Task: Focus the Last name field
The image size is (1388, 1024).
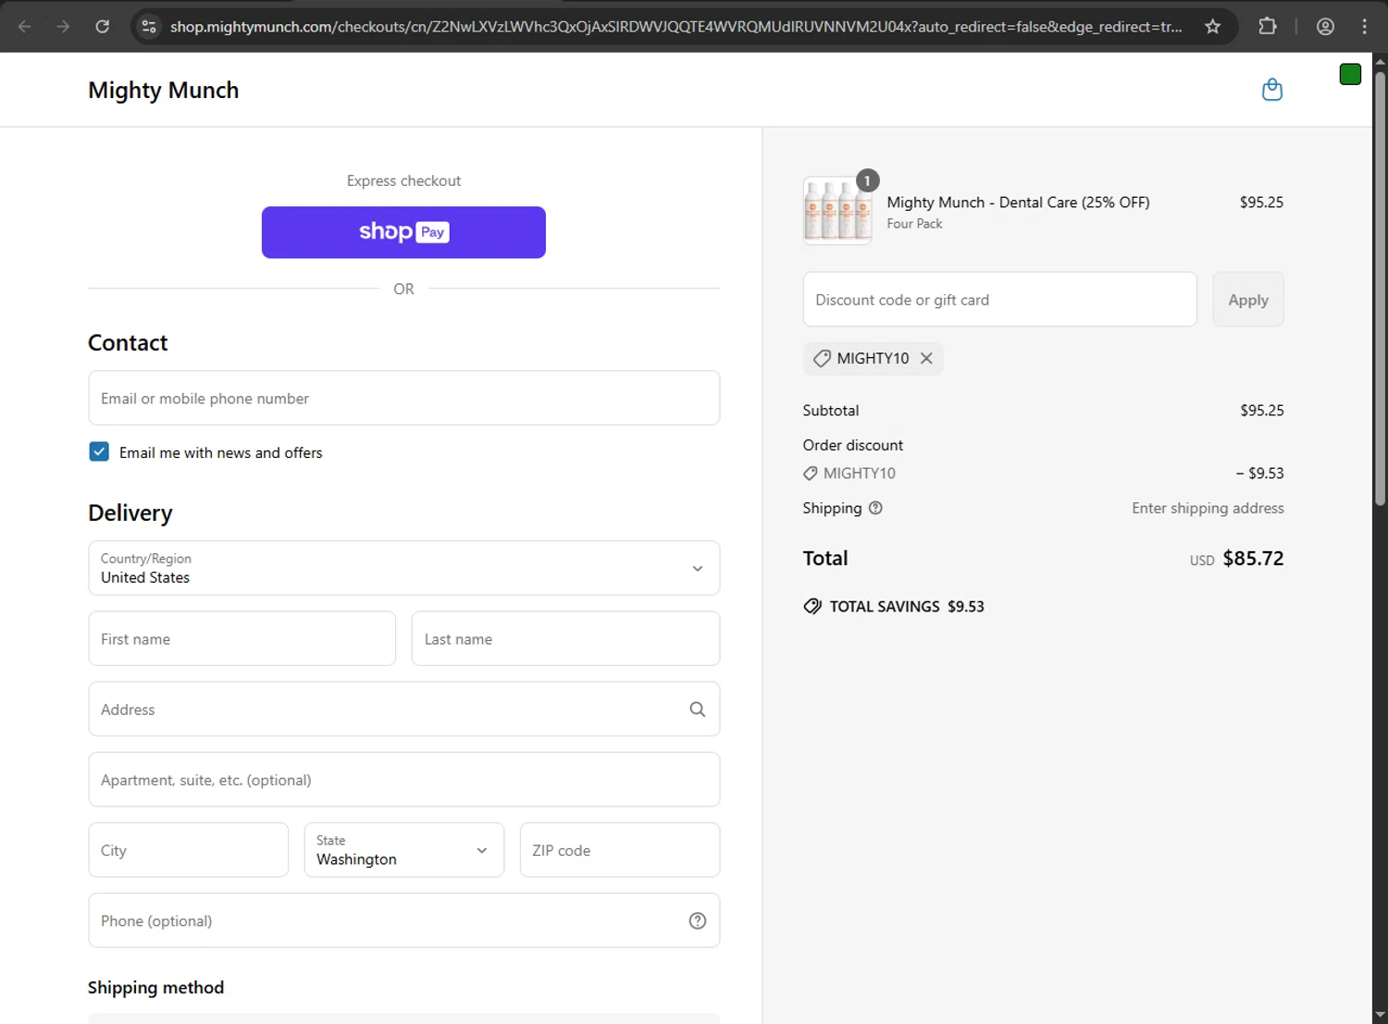Action: pyautogui.click(x=565, y=638)
